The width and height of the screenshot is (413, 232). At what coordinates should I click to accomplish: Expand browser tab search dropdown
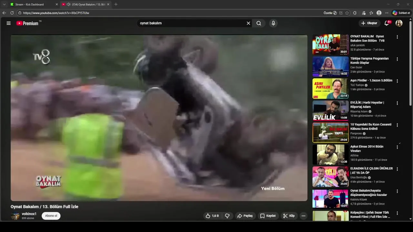click(4, 5)
